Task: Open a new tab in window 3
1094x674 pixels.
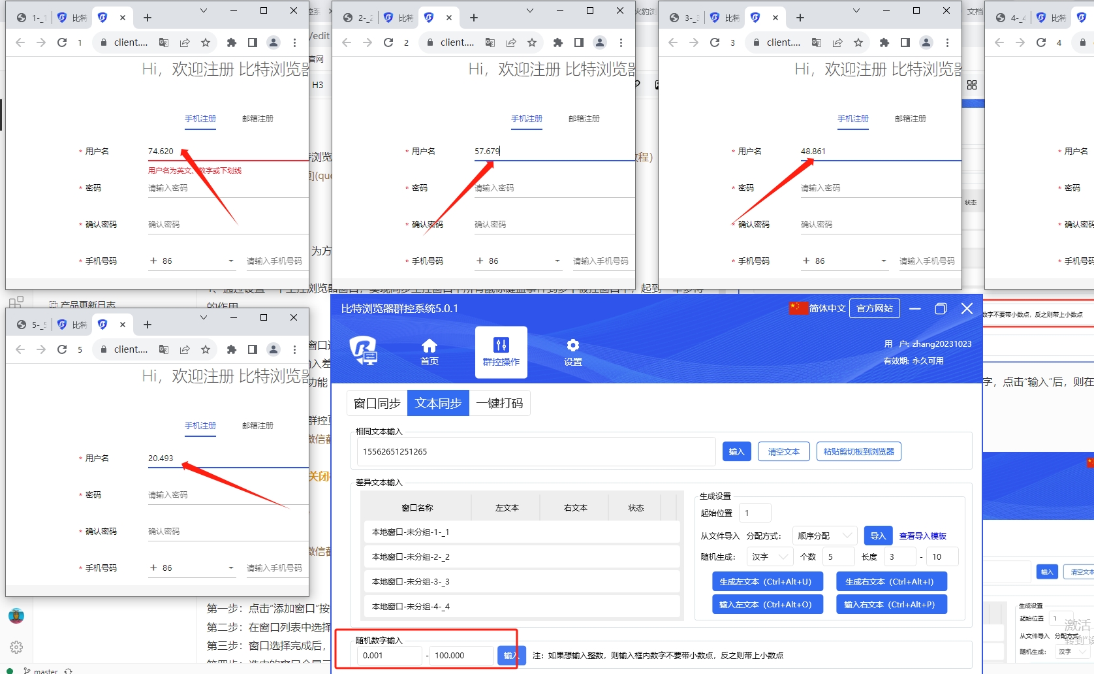Action: (800, 18)
